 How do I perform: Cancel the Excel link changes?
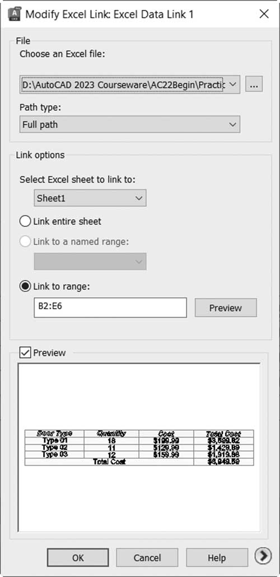pyautogui.click(x=147, y=557)
